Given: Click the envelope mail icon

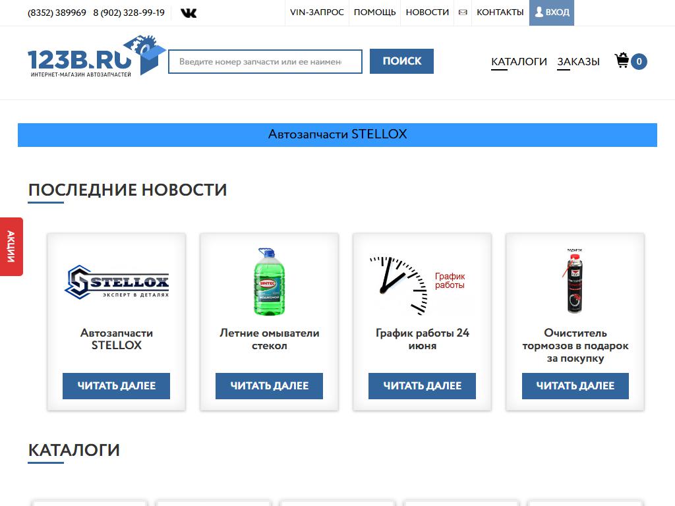Looking at the screenshot, I should pyautogui.click(x=463, y=13).
